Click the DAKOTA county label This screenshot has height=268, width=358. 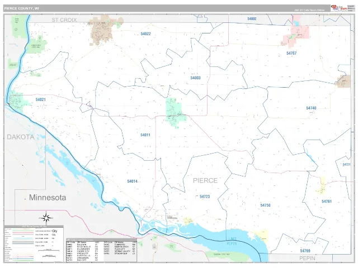click(21, 137)
